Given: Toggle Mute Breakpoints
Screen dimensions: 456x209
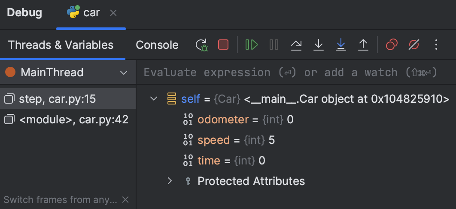Looking at the screenshot, I should point(414,45).
